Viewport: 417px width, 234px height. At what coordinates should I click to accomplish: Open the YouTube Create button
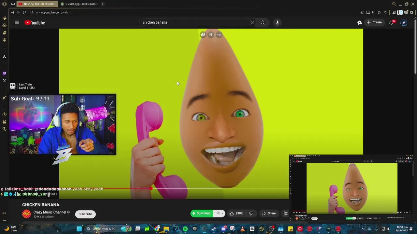coord(374,22)
